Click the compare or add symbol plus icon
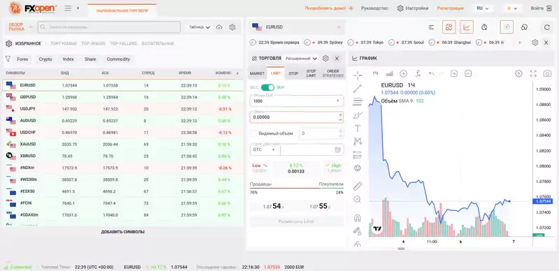559x271 pixels. tap(404, 73)
